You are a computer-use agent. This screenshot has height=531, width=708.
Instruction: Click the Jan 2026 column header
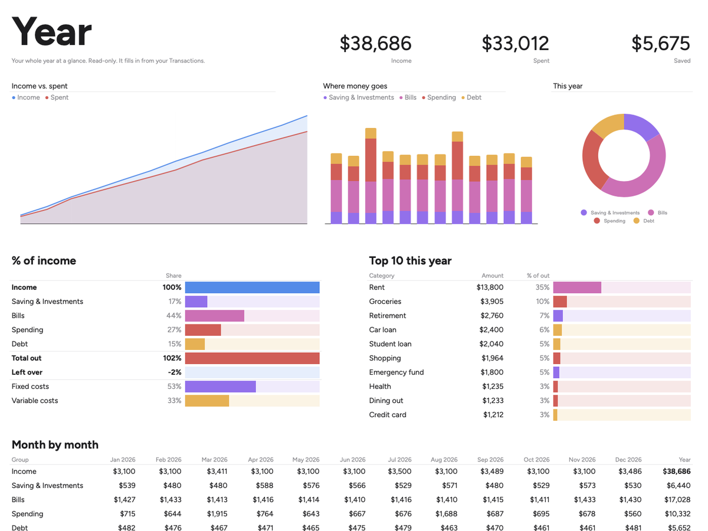tap(123, 460)
